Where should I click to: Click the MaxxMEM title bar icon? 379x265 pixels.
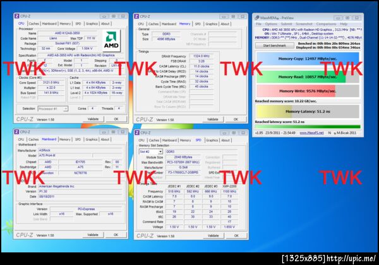(256, 18)
